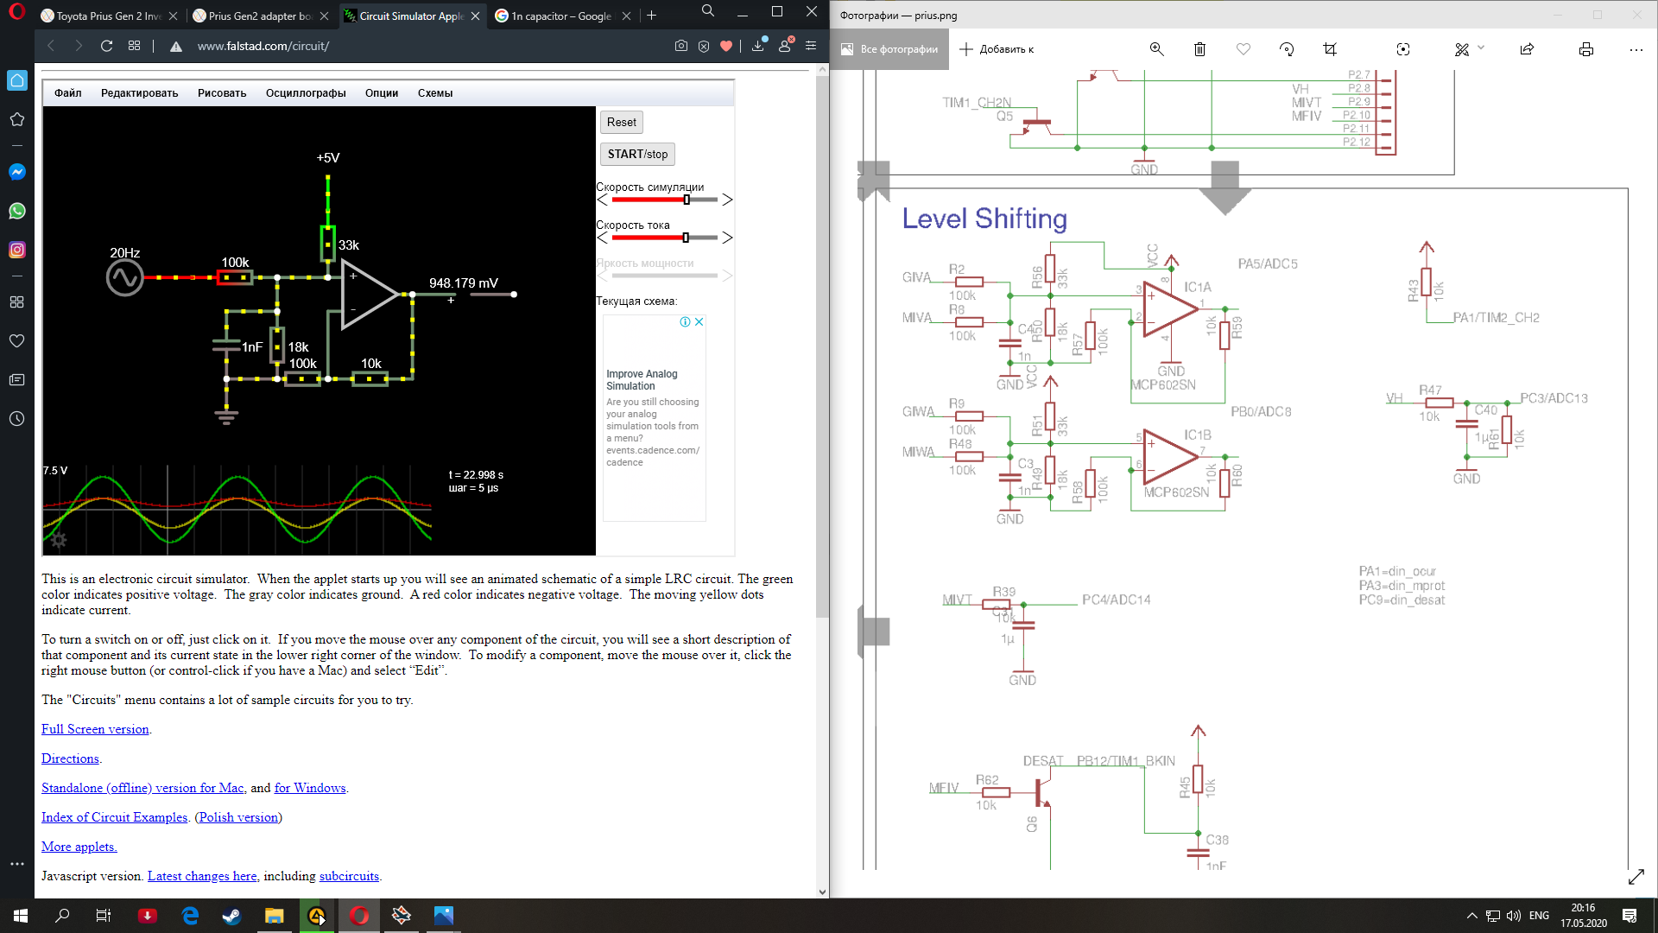Toggle bookmark heart in address bar
This screenshot has width=1658, height=933.
point(726,46)
